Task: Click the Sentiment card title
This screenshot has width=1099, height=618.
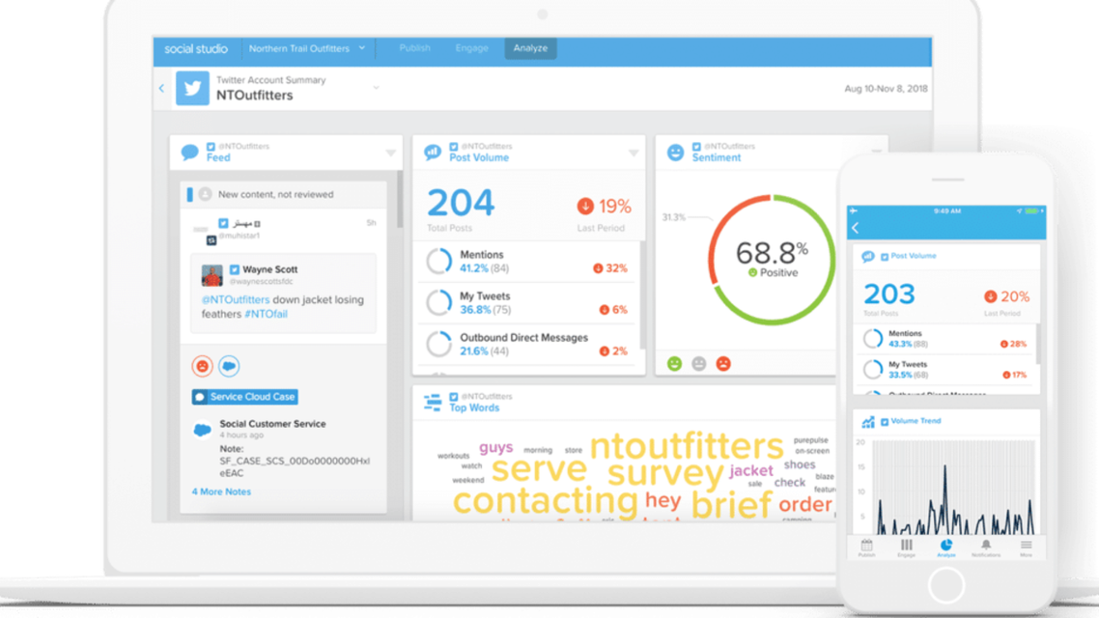Action: pos(717,157)
